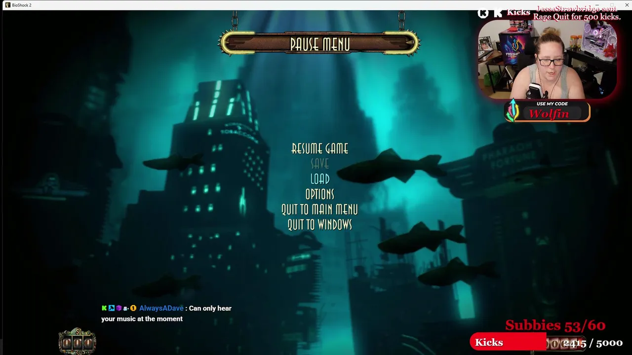Click the 2415 / 5000 kicks counter
The image size is (632, 355).
[x=592, y=343]
